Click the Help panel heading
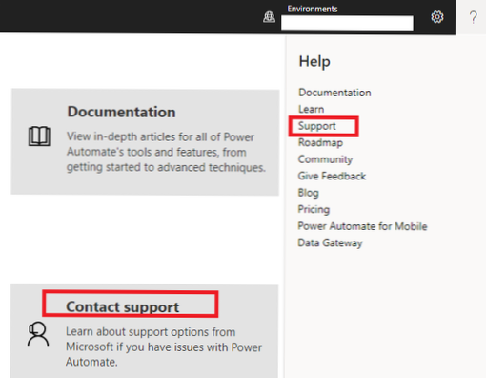The width and height of the screenshot is (486, 378). click(314, 61)
